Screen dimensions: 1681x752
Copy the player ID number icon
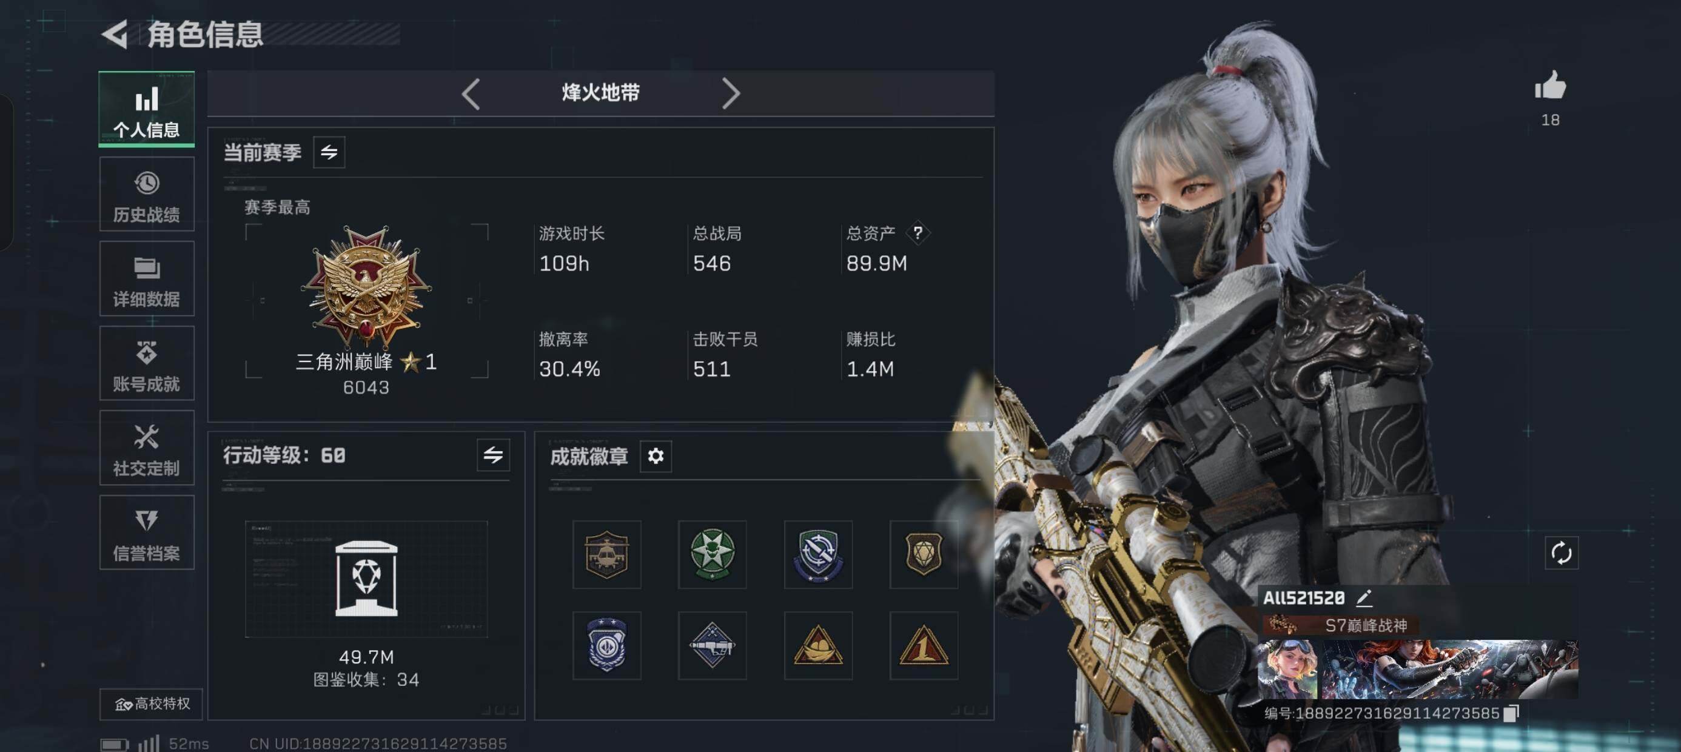(1511, 713)
